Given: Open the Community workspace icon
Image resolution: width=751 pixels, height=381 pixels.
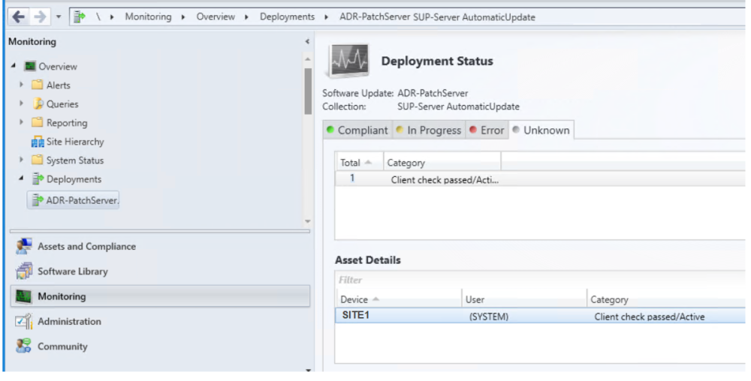Looking at the screenshot, I should pyautogui.click(x=24, y=346).
